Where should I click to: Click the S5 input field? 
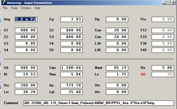click(71, 50)
